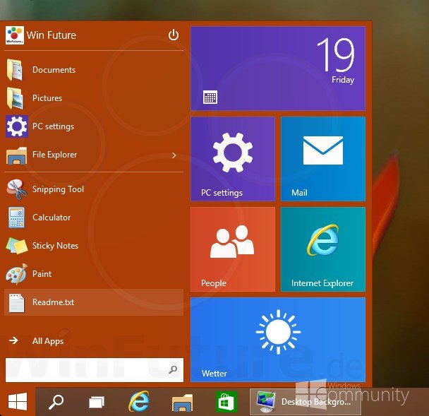
Task: Select File Explorer label in list
Action: click(55, 155)
